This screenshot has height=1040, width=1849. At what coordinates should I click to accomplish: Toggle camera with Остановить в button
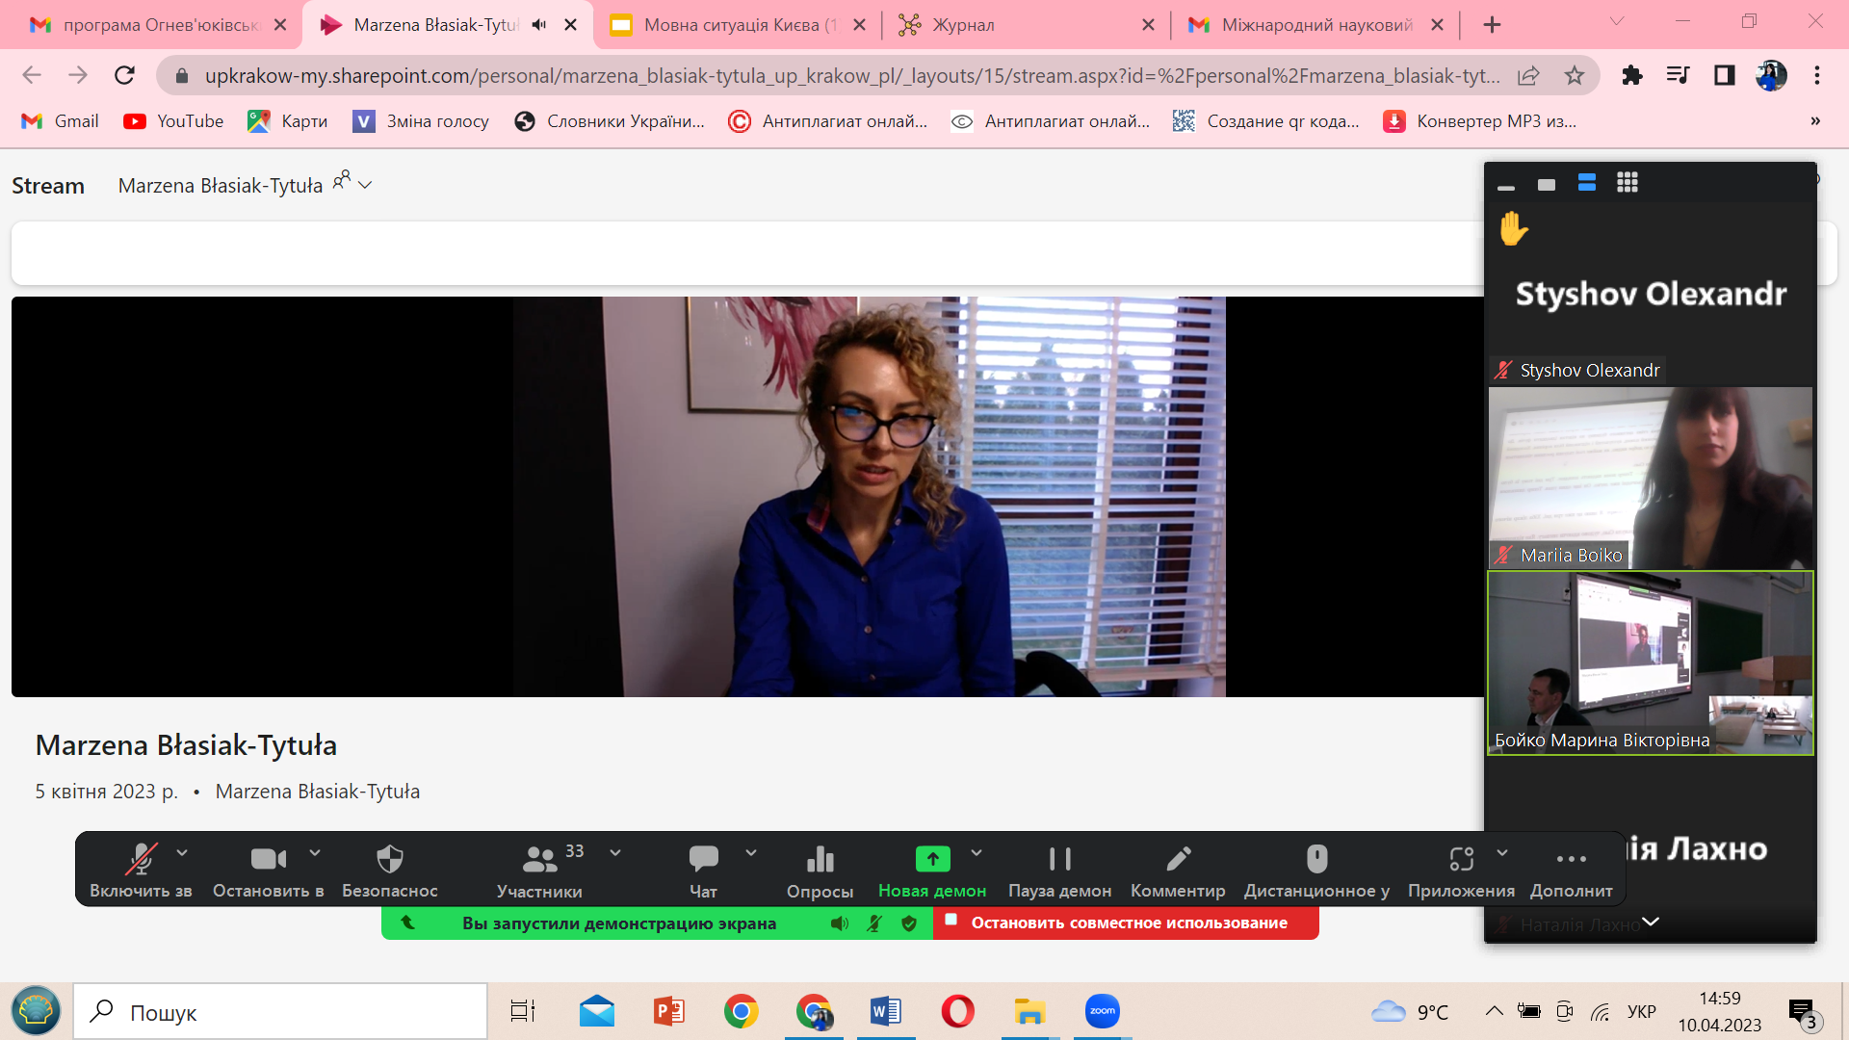pyautogui.click(x=268, y=859)
